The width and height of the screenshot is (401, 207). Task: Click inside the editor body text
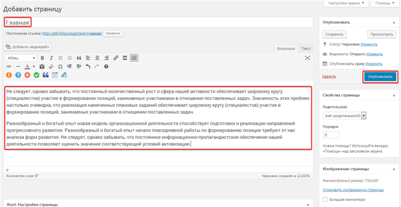pos(158,118)
